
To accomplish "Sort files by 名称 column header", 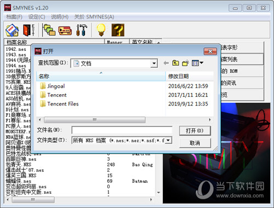I will tap(101, 76).
